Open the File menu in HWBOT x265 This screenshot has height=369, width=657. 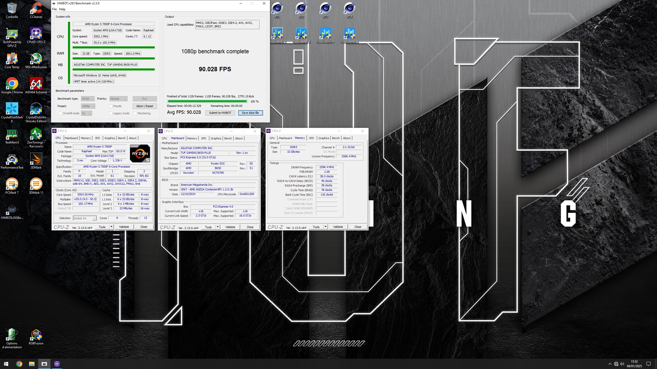[54, 9]
